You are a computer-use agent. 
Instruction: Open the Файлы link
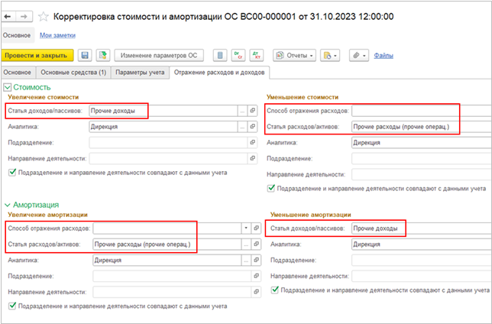click(x=384, y=56)
